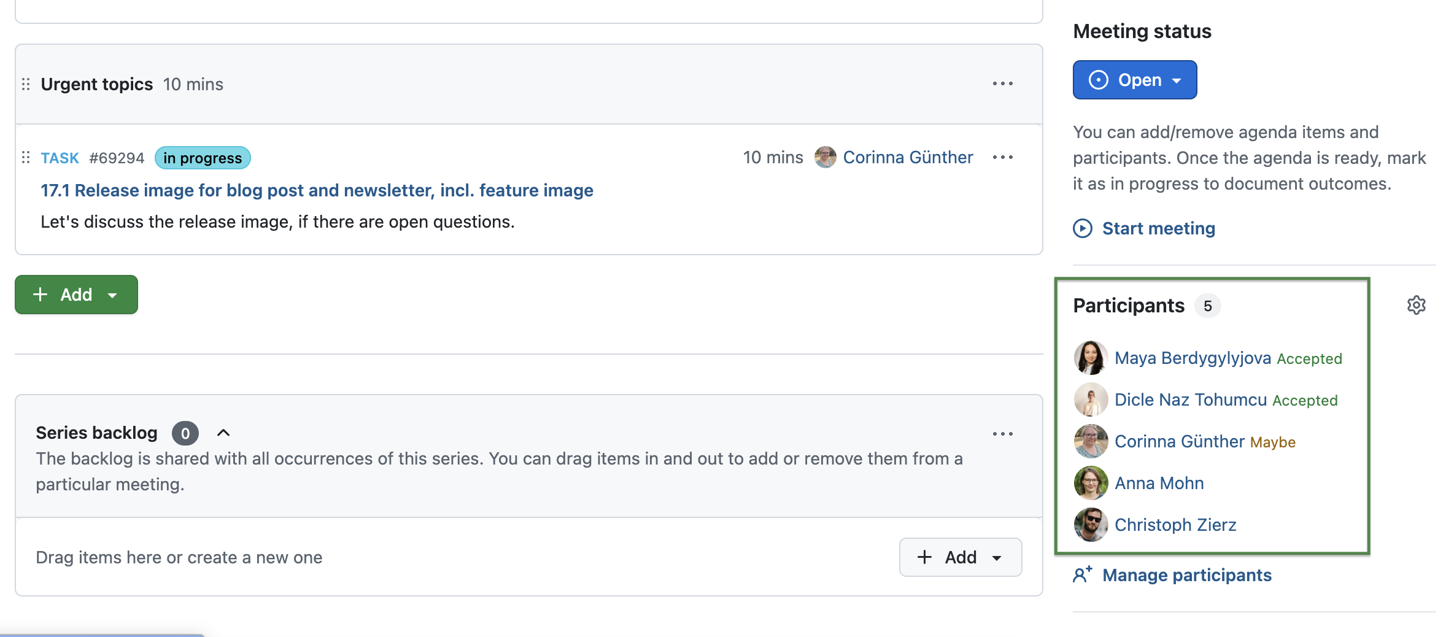
Task: Open the three-dot menu for task #69294
Action: click(1002, 157)
